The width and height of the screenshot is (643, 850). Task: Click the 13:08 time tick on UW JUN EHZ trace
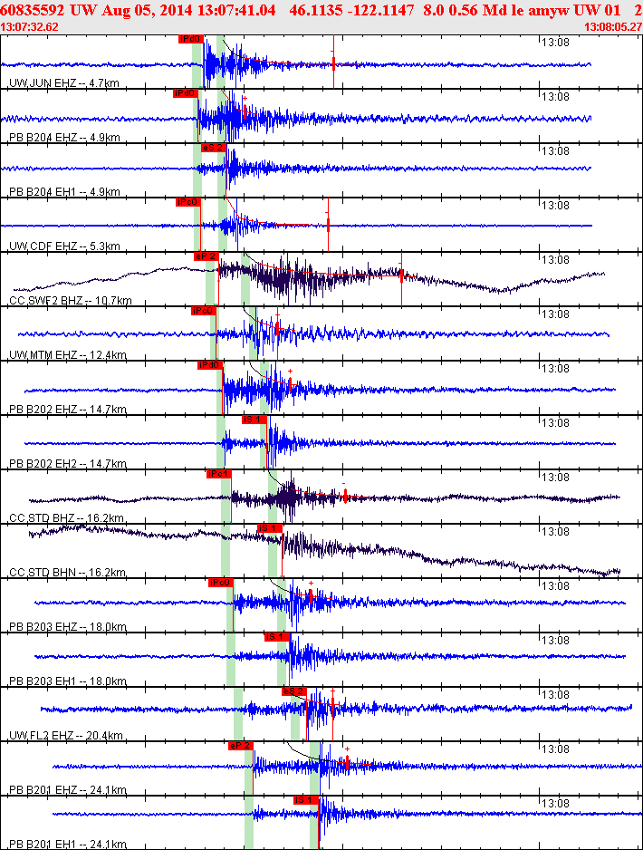pos(555,43)
